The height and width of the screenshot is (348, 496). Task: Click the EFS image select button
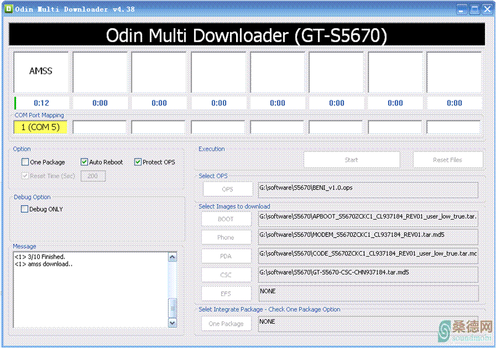[226, 294]
